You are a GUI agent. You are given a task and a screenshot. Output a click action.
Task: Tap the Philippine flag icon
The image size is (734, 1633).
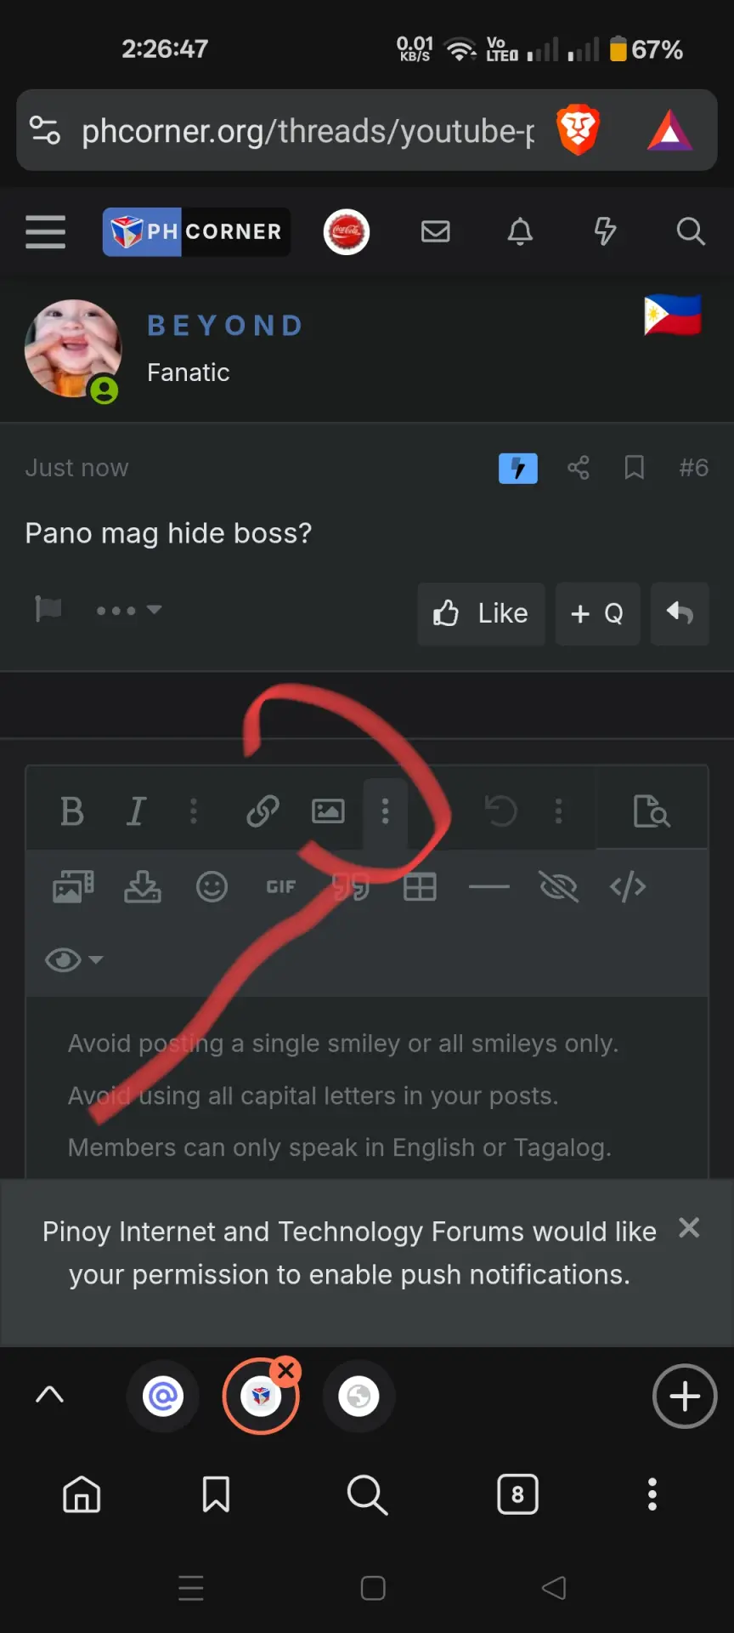[673, 315]
